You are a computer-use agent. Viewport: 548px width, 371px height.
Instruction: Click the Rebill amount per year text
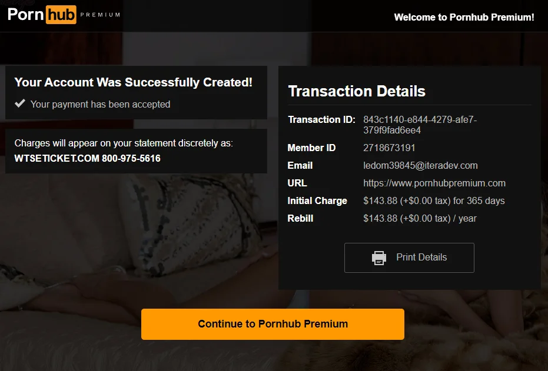point(420,219)
